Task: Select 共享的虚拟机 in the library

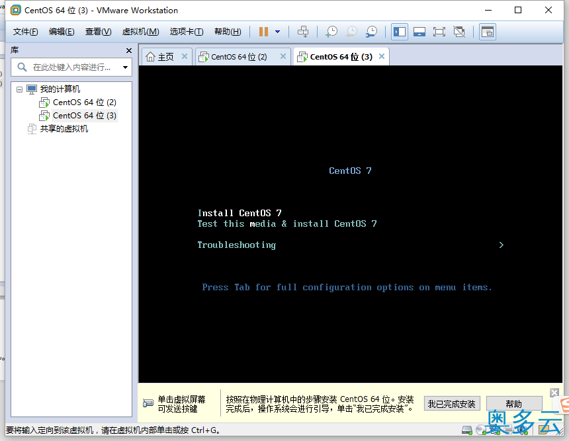Action: tap(64, 128)
